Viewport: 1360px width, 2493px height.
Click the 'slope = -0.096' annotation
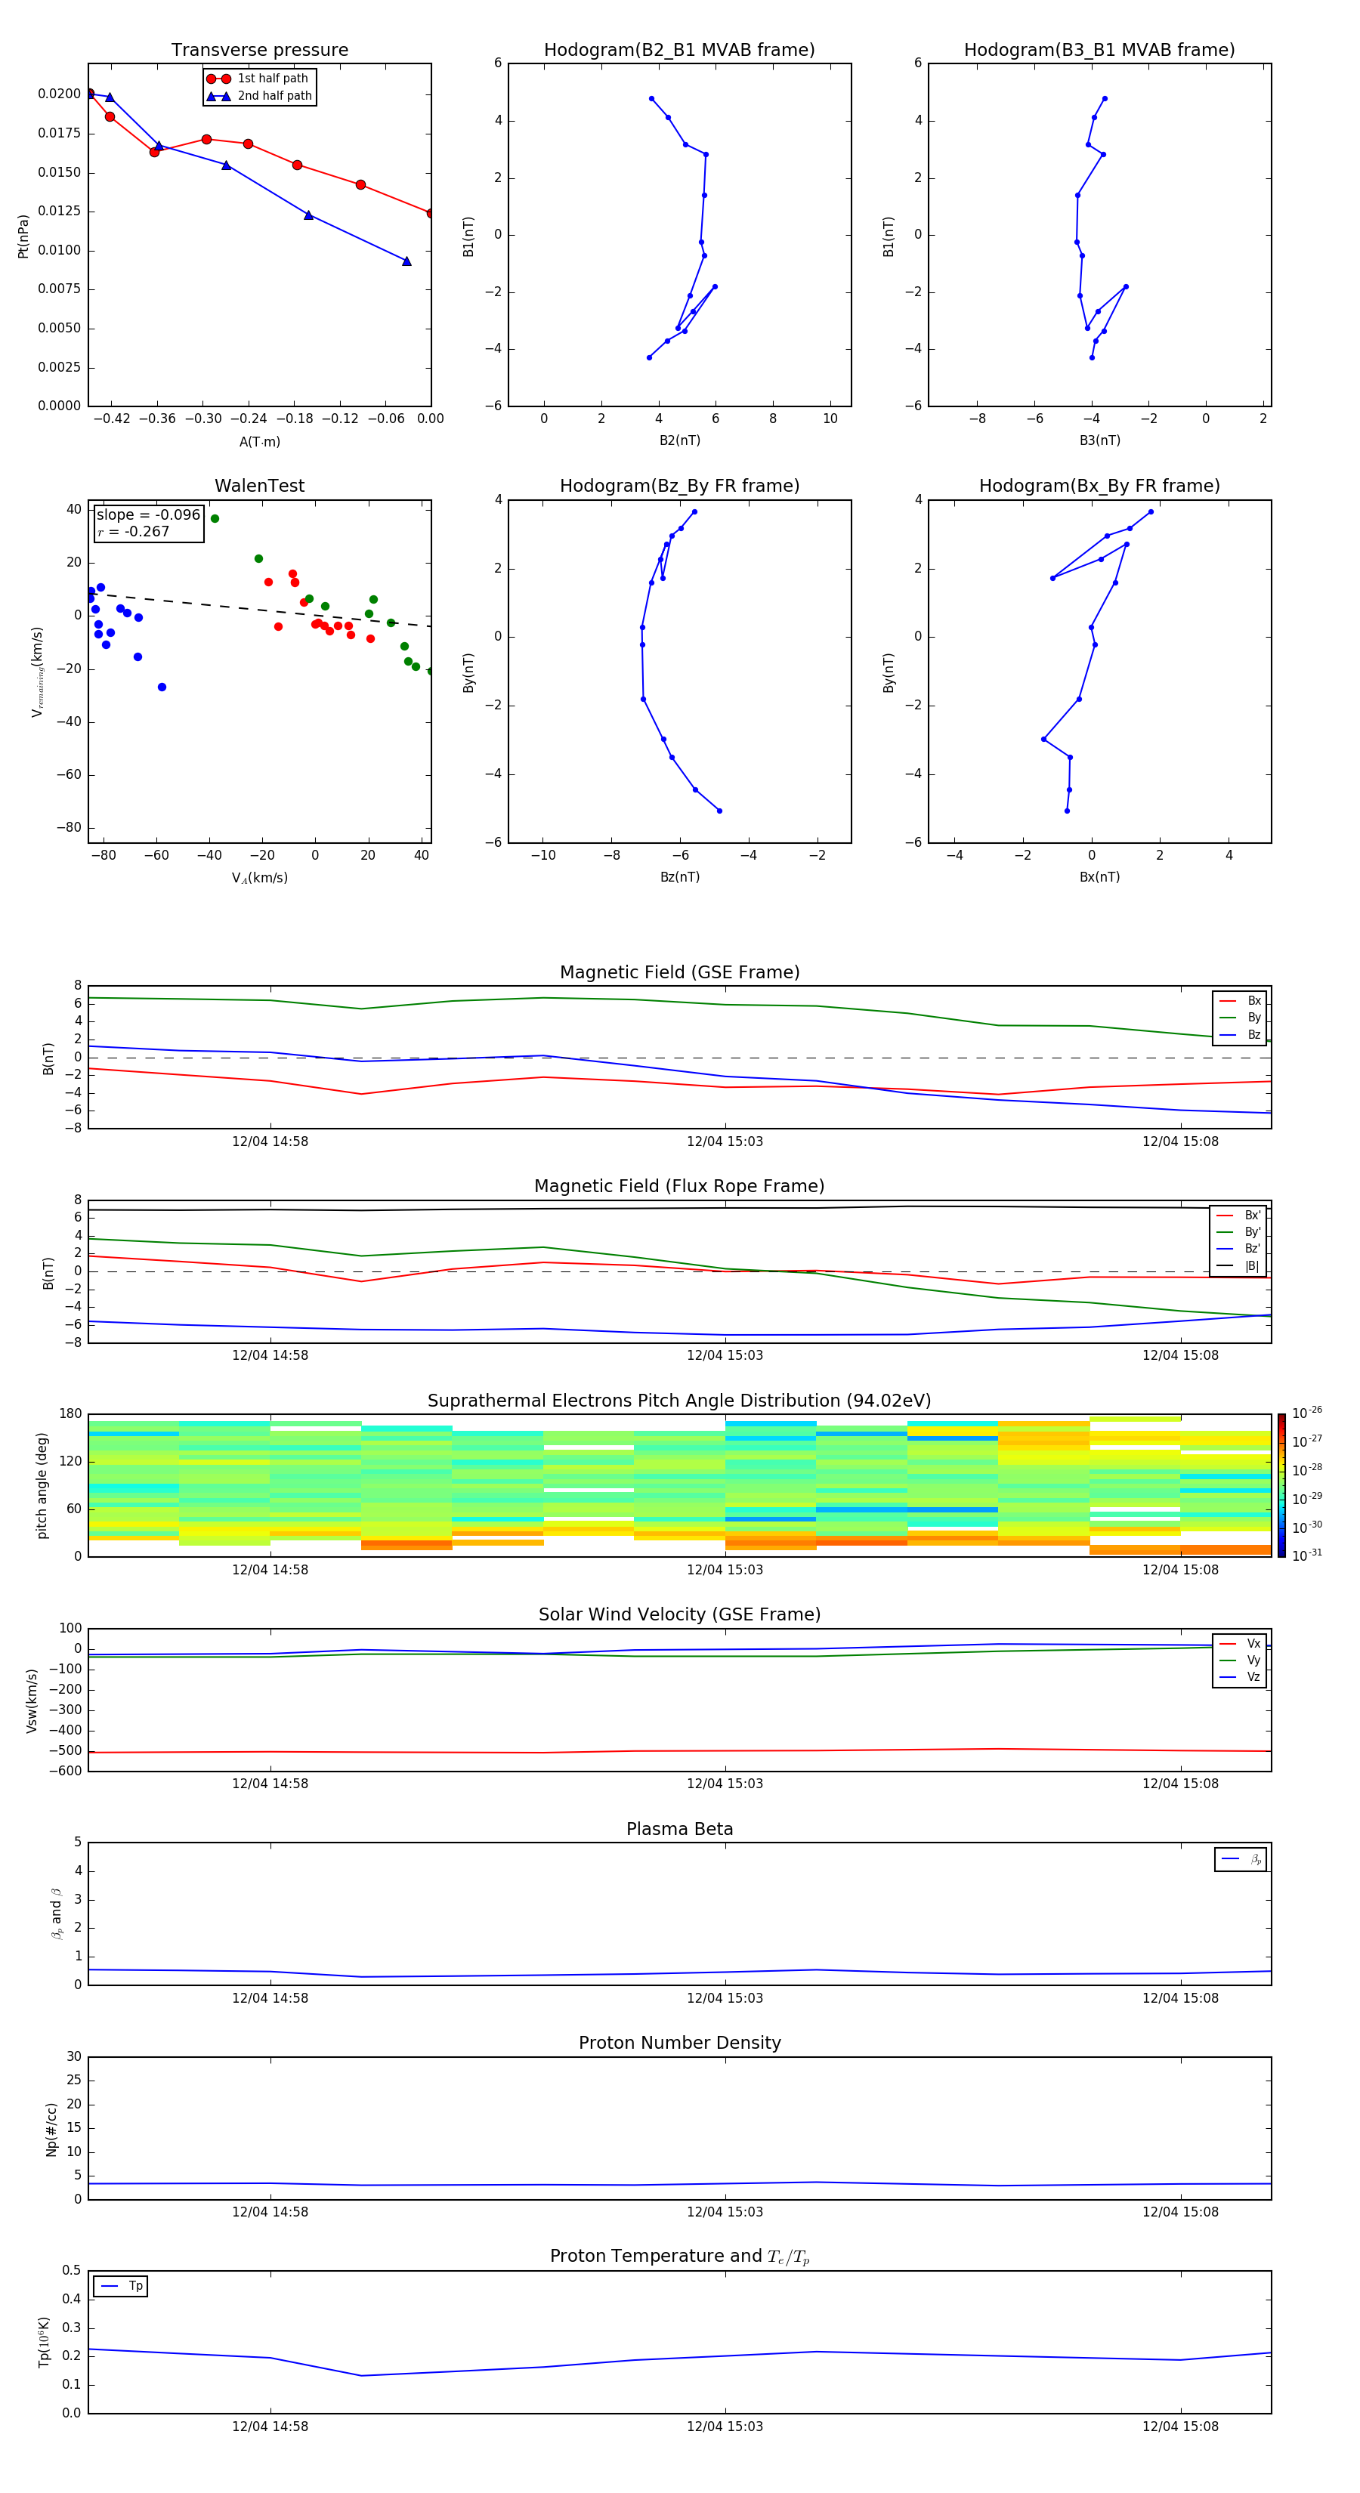[x=148, y=515]
